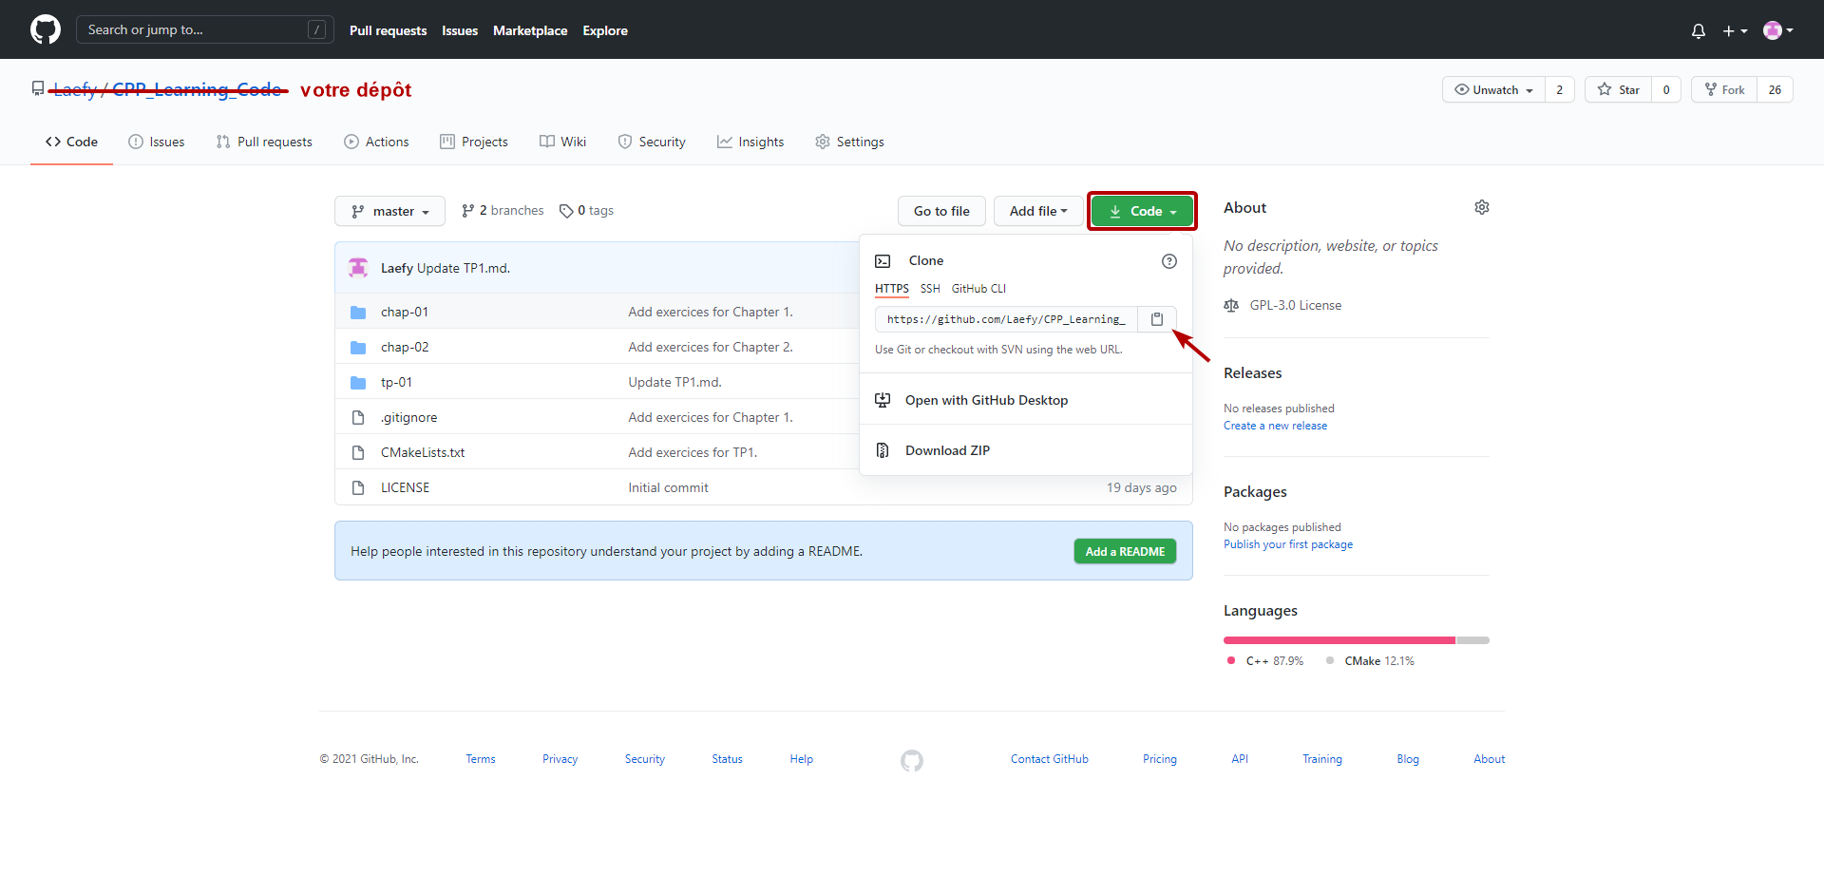Open the tp-01 folder
This screenshot has width=1824, height=894.
tap(396, 382)
